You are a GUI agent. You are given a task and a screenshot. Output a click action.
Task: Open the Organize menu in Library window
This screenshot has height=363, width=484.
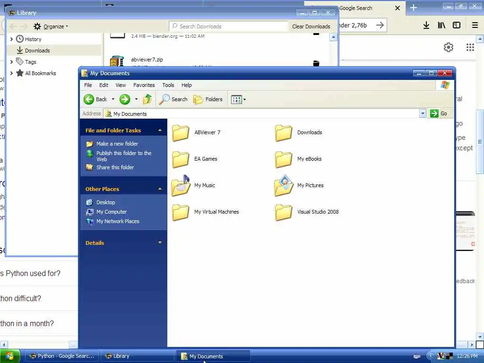51,26
